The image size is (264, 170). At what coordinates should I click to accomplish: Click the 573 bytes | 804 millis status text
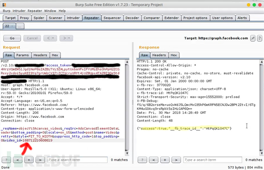pyautogui.click(x=245, y=167)
